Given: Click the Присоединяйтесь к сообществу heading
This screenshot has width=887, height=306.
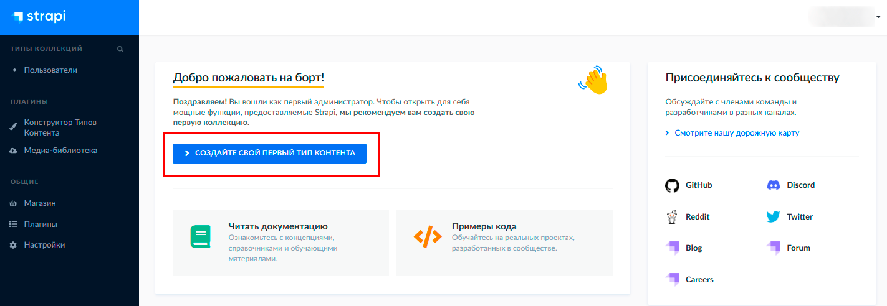Looking at the screenshot, I should point(752,78).
